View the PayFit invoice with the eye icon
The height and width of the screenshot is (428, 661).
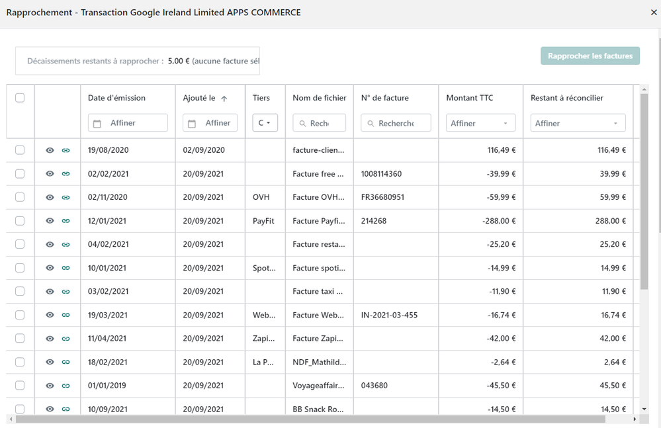pyautogui.click(x=50, y=221)
